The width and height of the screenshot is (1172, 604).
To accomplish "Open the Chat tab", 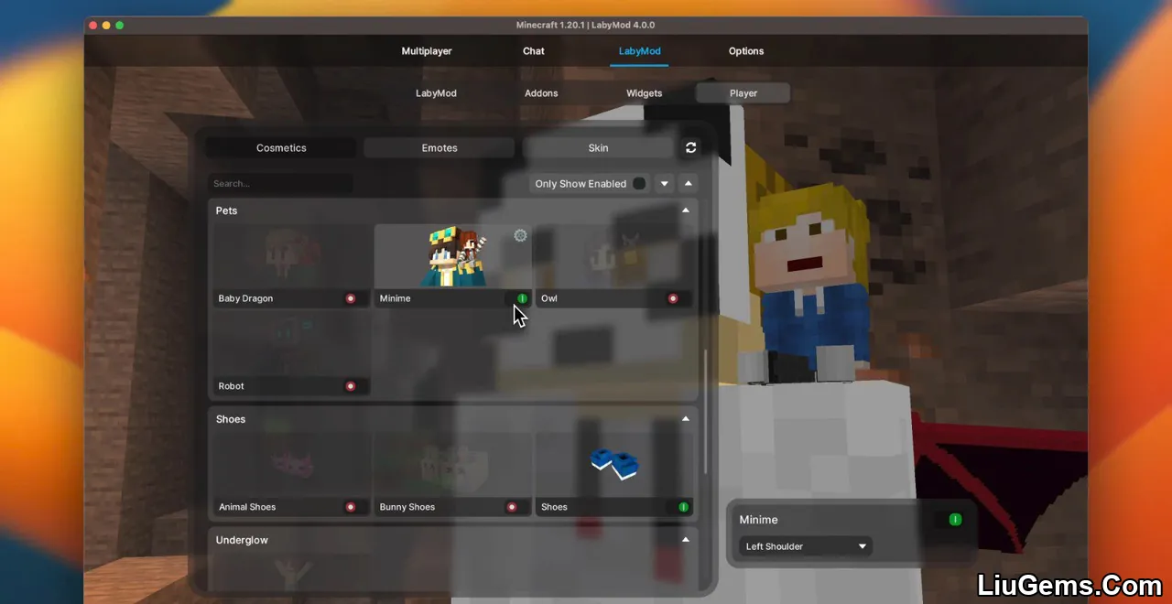I will point(534,51).
